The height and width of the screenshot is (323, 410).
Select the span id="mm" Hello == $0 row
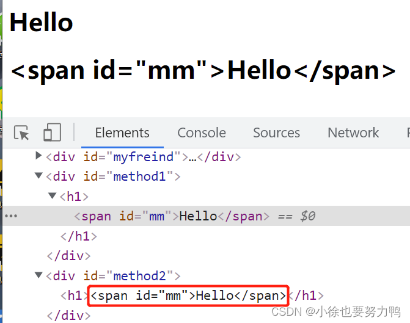pyautogui.click(x=207, y=216)
